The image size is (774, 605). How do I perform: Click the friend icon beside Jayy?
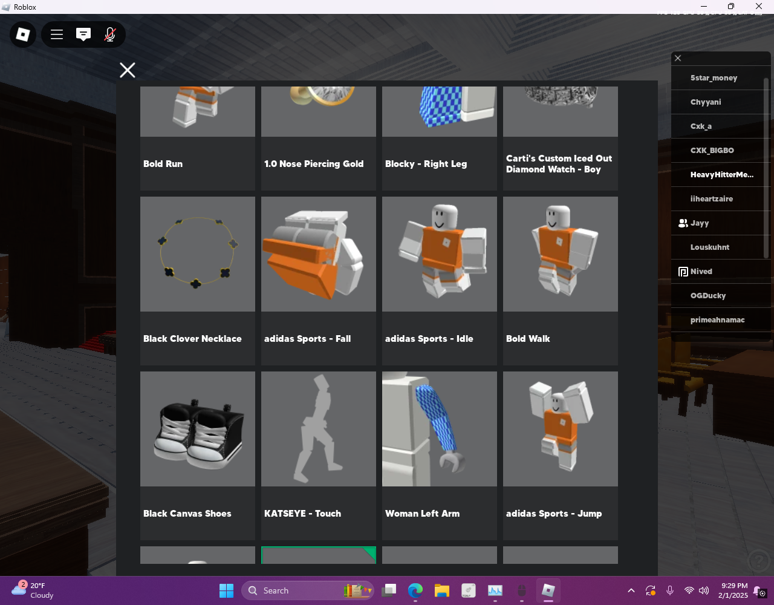click(683, 223)
